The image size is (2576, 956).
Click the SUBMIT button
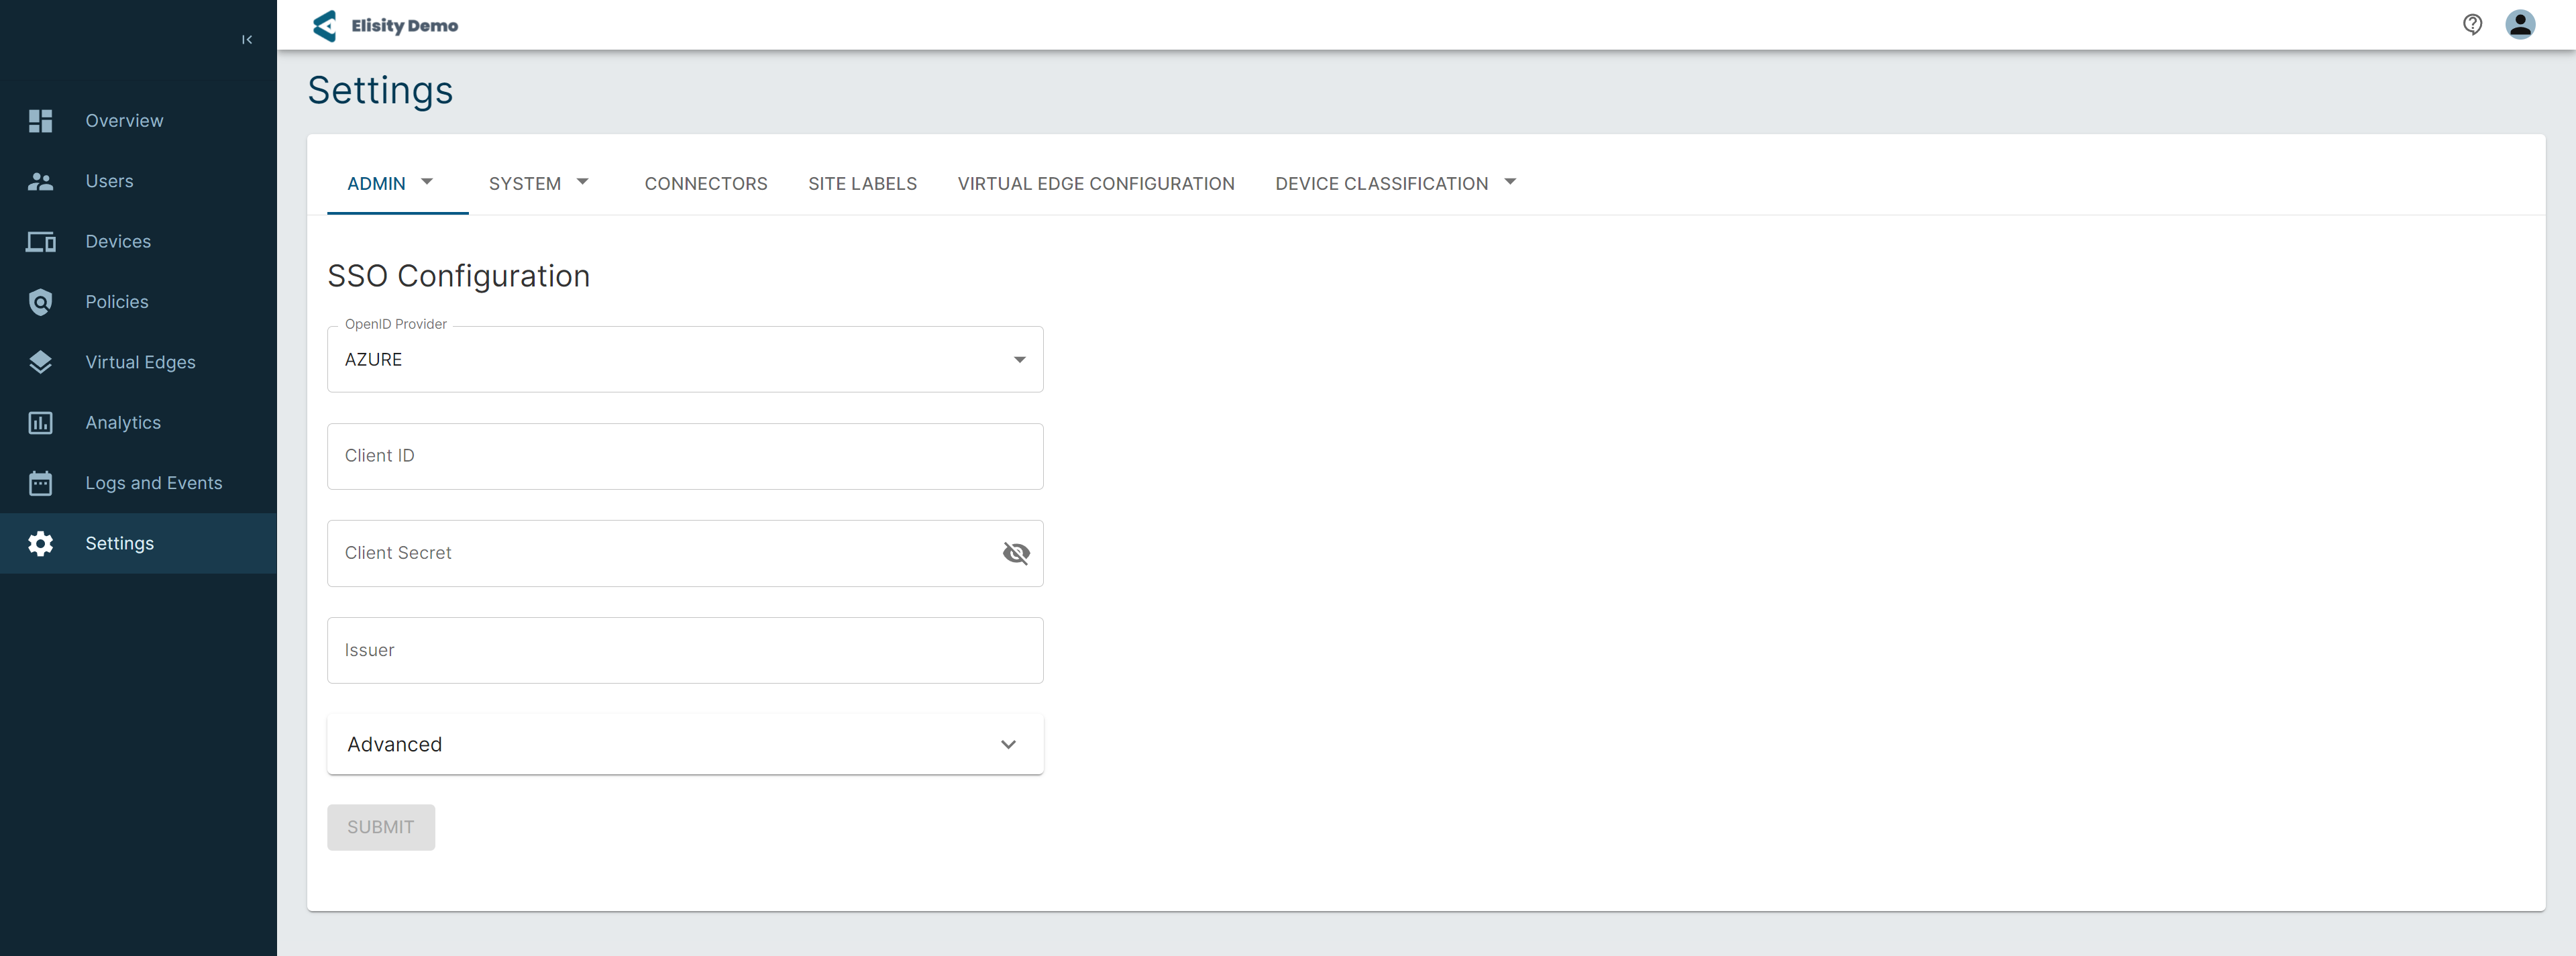381,827
